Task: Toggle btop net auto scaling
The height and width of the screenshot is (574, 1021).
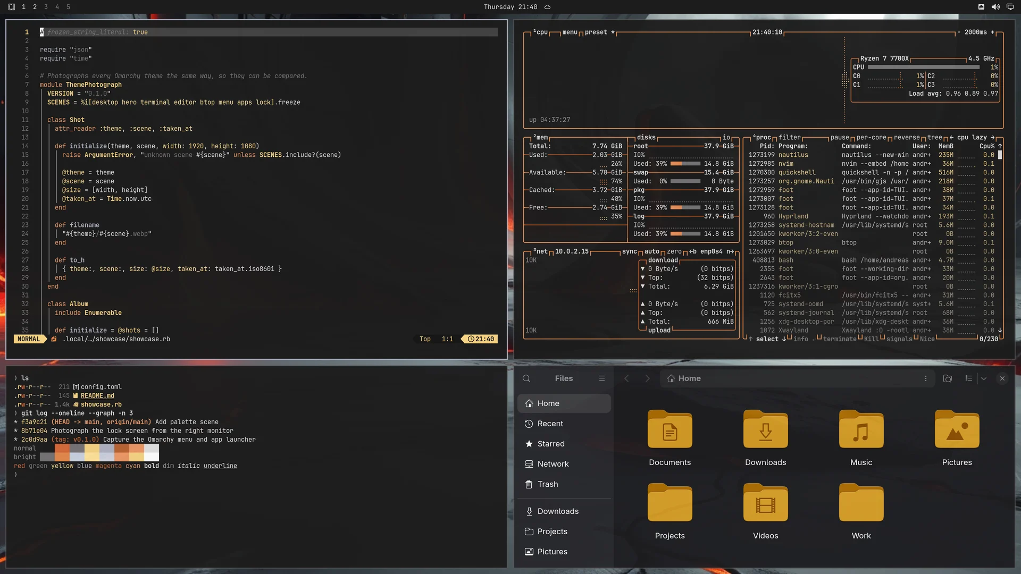Action: point(652,251)
